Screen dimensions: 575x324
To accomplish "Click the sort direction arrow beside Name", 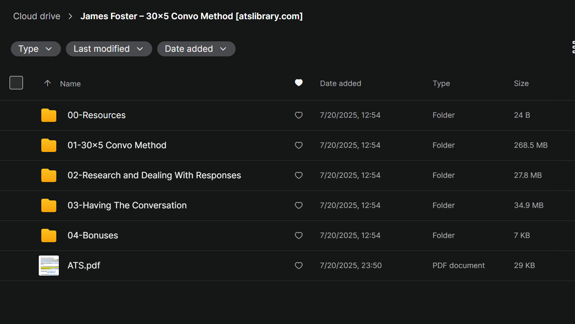I will click(x=48, y=83).
